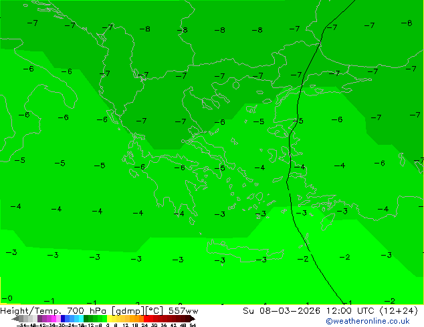
Task: Select the bright red swatch in legend
Action: coord(146,318)
